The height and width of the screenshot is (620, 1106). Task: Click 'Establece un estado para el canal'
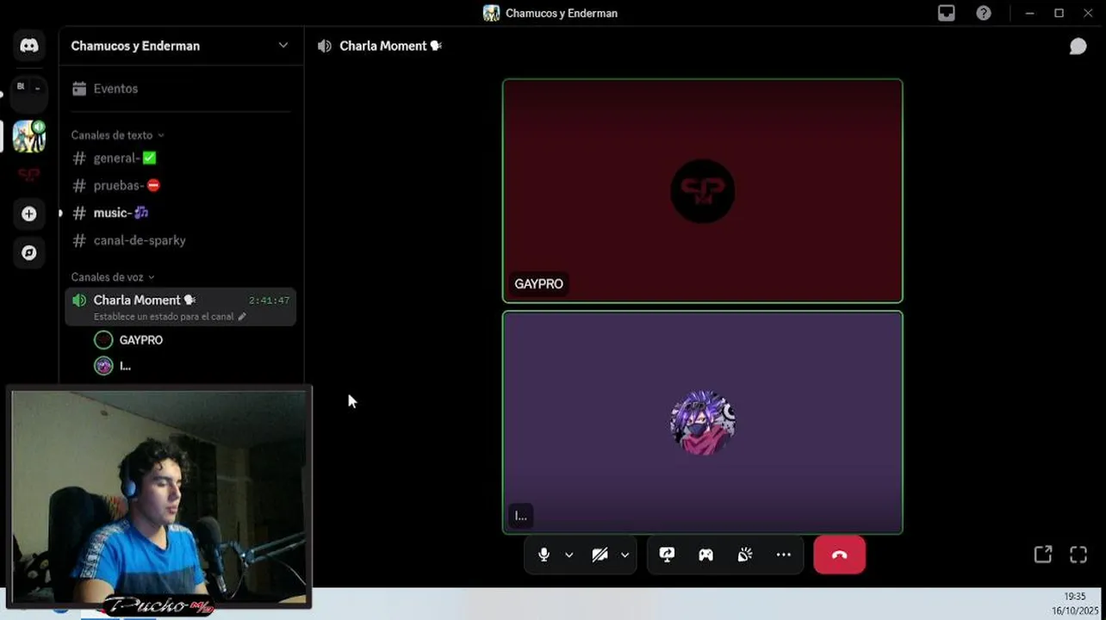164,317
